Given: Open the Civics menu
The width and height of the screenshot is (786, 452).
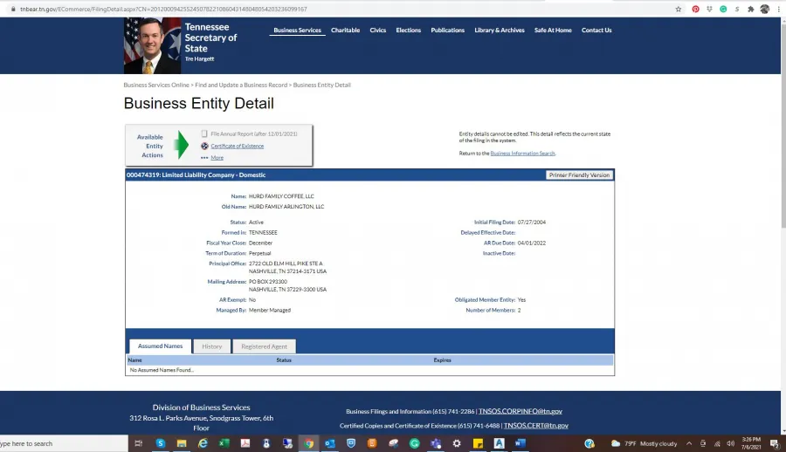Looking at the screenshot, I should click(x=378, y=30).
